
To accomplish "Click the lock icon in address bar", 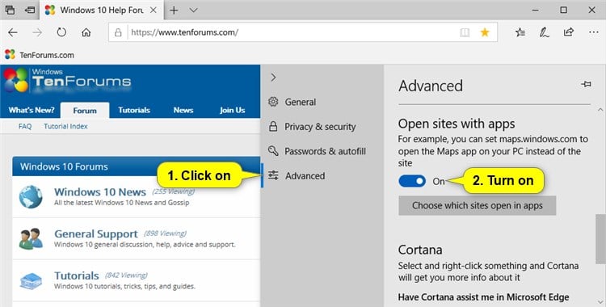I will [x=118, y=32].
